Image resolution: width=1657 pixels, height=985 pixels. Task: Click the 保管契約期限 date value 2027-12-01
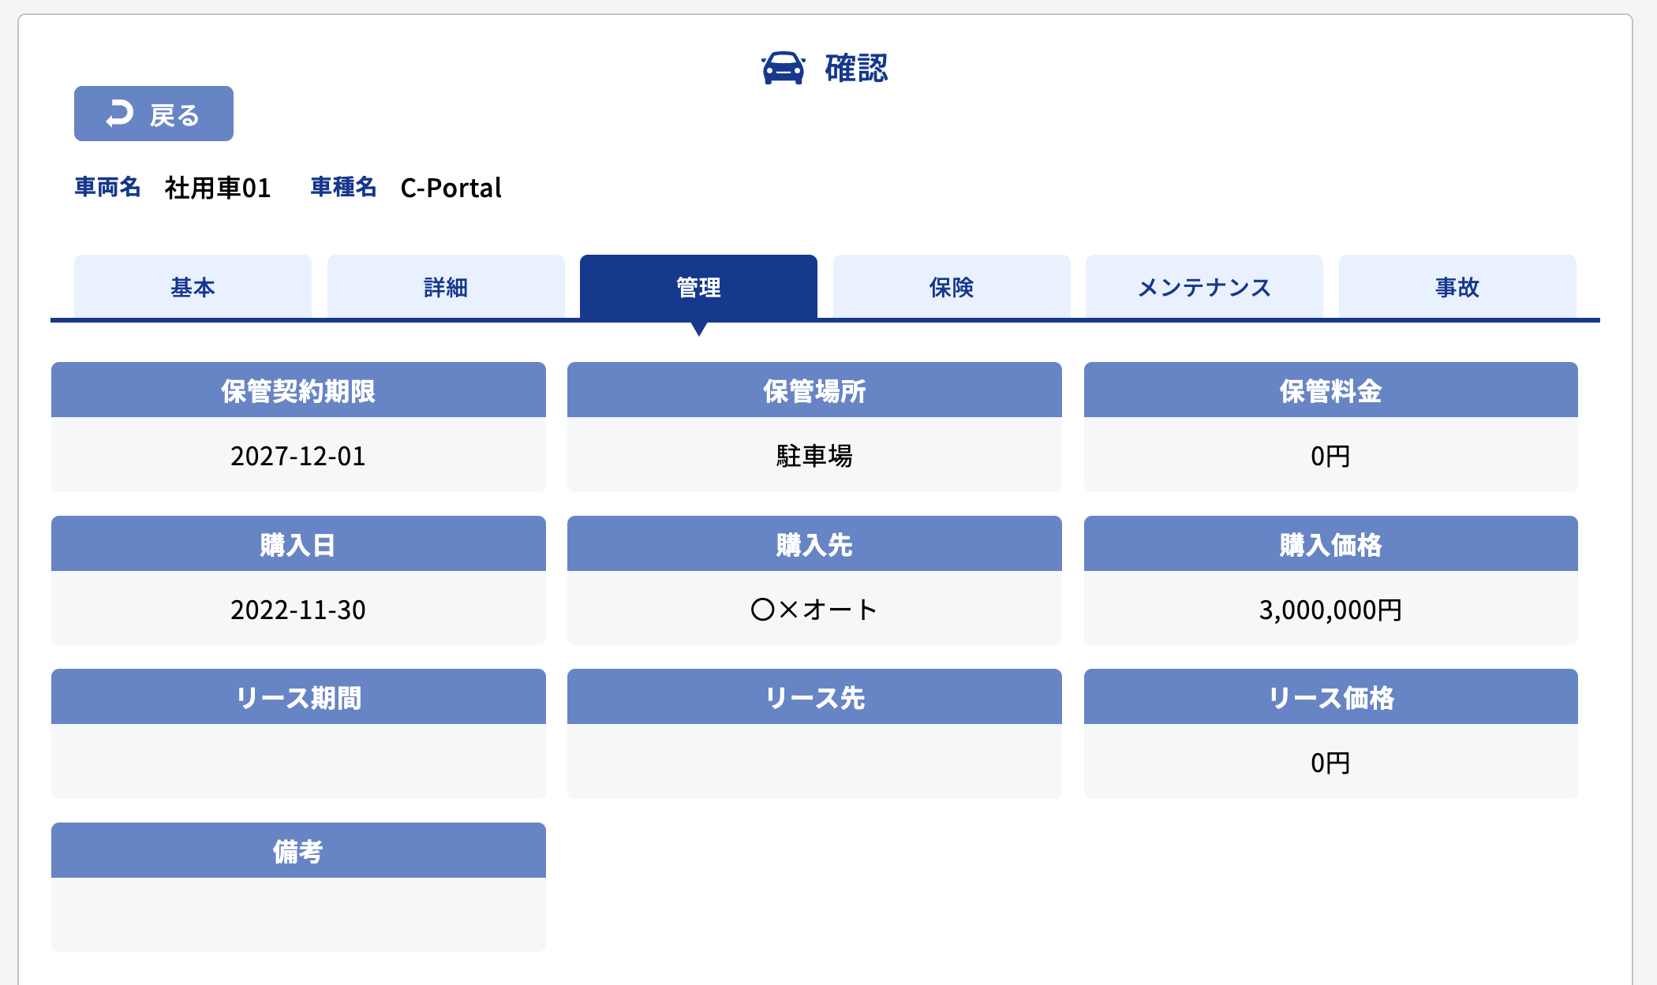[x=298, y=456]
